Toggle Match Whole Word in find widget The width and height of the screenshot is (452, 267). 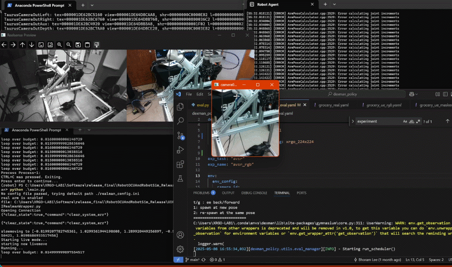pyautogui.click(x=412, y=122)
